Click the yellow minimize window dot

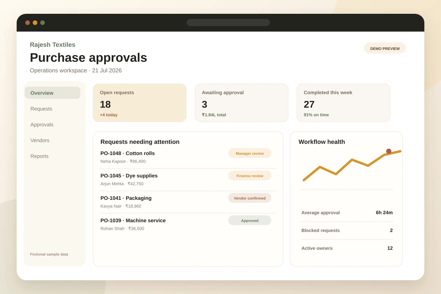pos(35,23)
